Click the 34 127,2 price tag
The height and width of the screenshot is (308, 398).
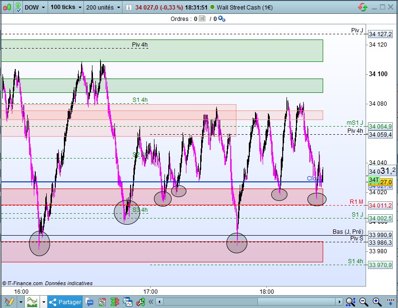[380, 34]
